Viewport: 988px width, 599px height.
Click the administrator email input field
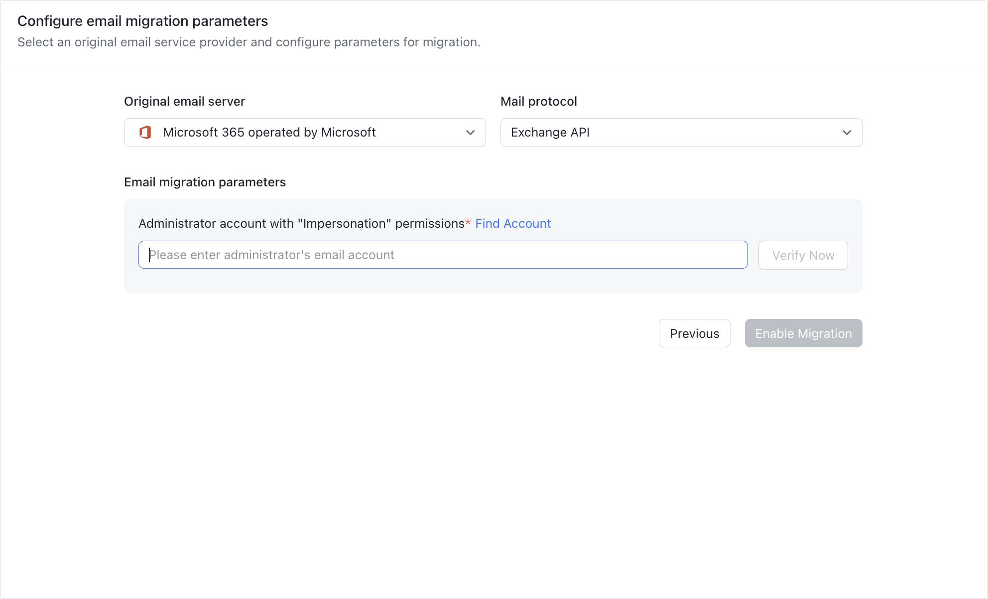coord(443,255)
